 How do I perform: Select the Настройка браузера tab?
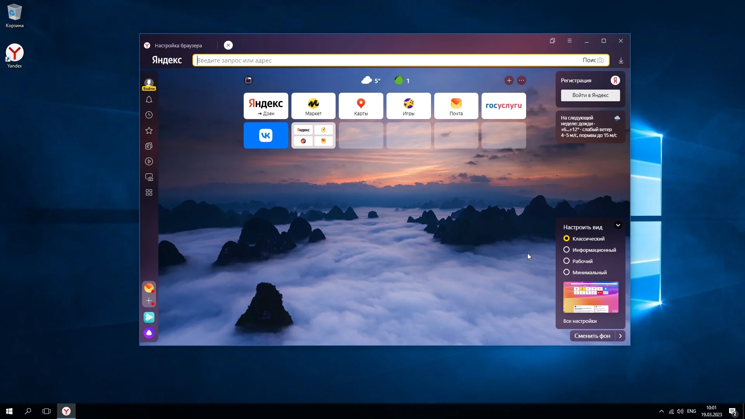tap(178, 45)
